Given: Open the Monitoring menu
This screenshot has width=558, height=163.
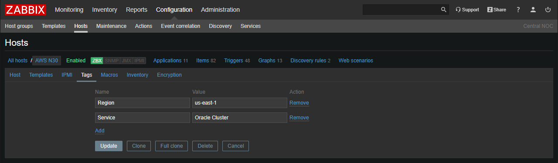Looking at the screenshot, I should (x=69, y=10).
